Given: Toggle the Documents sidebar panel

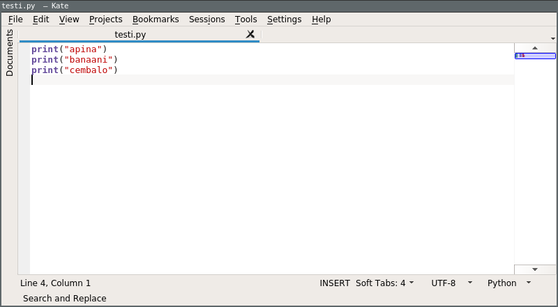Looking at the screenshot, I should click(9, 52).
